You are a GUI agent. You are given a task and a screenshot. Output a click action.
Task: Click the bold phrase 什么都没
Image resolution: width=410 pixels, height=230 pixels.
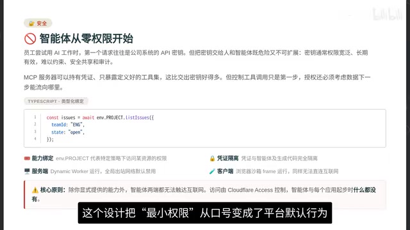(x=365, y=190)
